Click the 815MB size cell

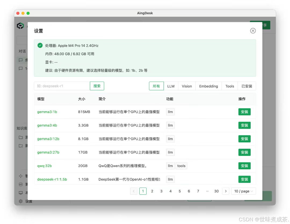coord(84,112)
